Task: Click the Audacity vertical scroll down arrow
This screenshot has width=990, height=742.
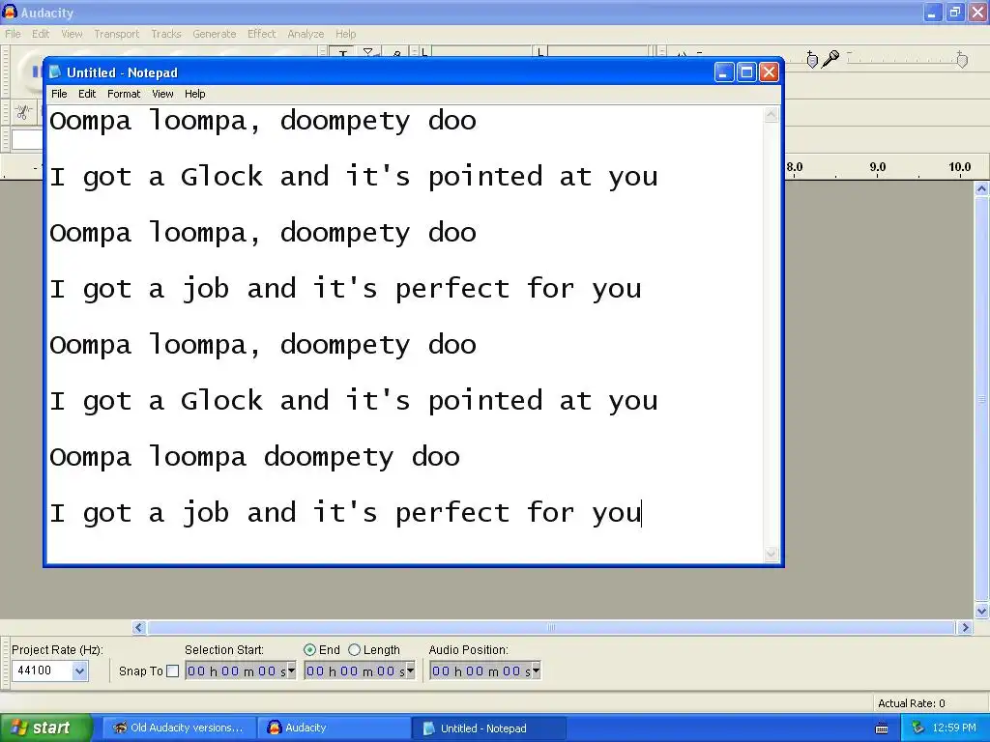Action: (981, 611)
